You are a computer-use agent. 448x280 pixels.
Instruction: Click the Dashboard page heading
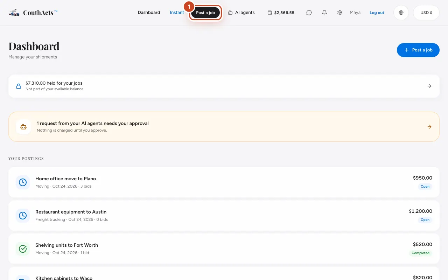(x=34, y=46)
